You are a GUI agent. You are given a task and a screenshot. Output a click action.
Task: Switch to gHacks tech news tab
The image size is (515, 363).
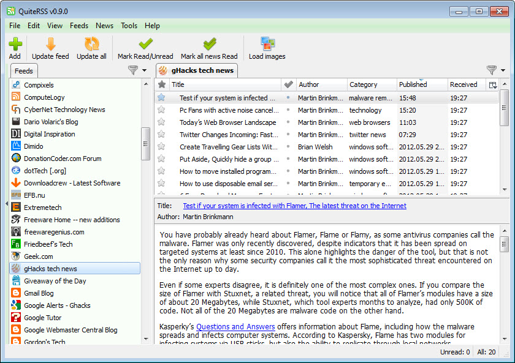click(197, 70)
